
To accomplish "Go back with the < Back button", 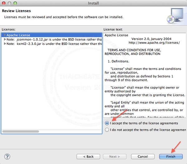I will [x=88, y=157].
